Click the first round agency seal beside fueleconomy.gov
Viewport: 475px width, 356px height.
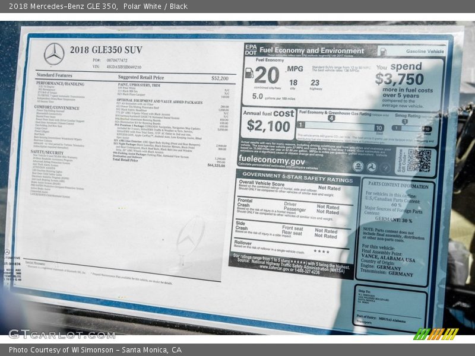(x=358, y=167)
